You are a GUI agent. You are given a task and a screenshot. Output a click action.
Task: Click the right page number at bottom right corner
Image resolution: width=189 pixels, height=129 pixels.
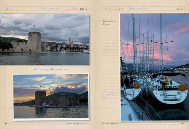point(182,124)
